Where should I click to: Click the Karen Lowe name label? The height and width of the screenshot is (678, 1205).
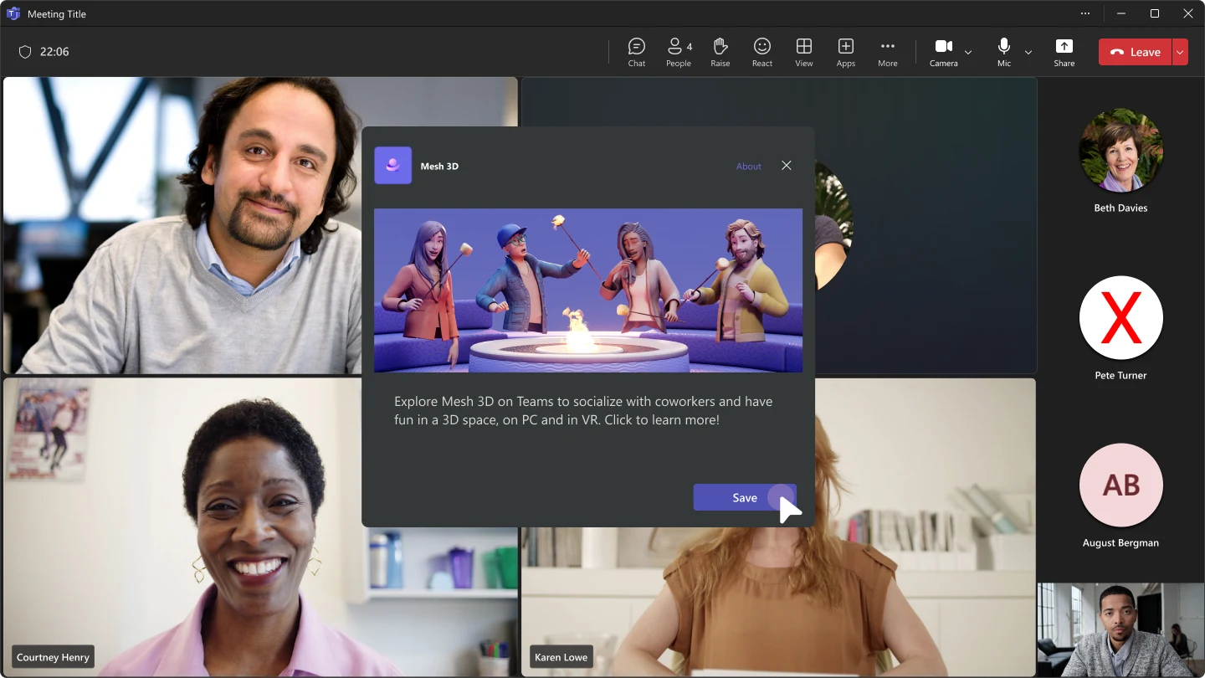pos(561,657)
